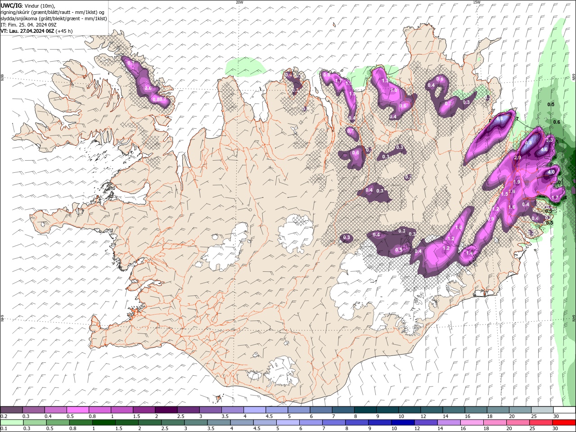The height and width of the screenshot is (432, 576).
Task: Select the dark teal swatch labeled 8 in upper legend
Action: tap(365, 410)
